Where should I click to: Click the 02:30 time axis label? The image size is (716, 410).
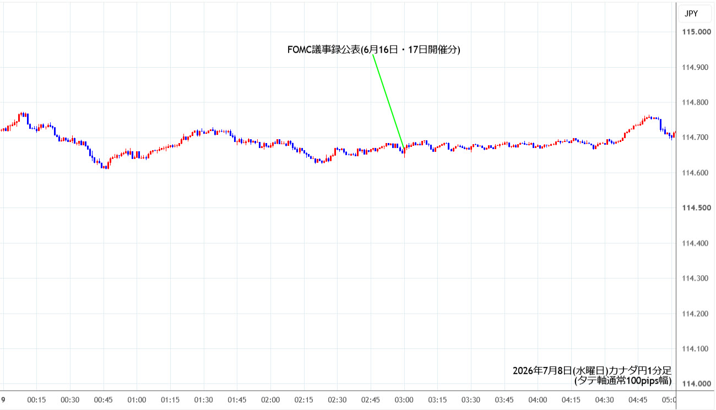coord(337,400)
